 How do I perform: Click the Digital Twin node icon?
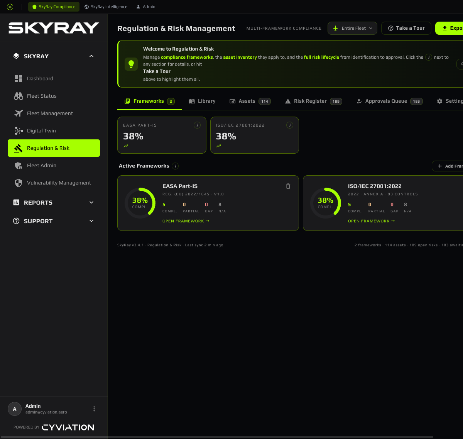[19, 131]
